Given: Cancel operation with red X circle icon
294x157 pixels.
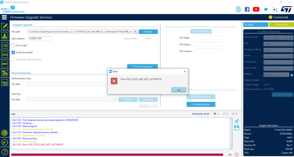Looking at the screenshot, I should pyautogui.click(x=237, y=155).
